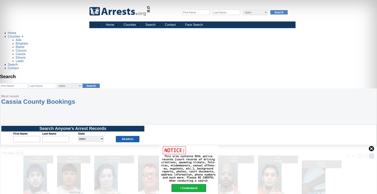Open Counties in the navy bar
The height and width of the screenshot is (194, 377).
(130, 25)
